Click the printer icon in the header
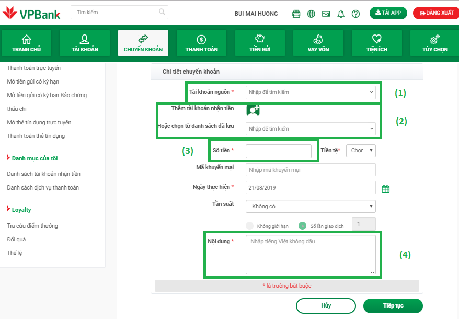Viewport: 459px width, 319px height. [x=296, y=14]
